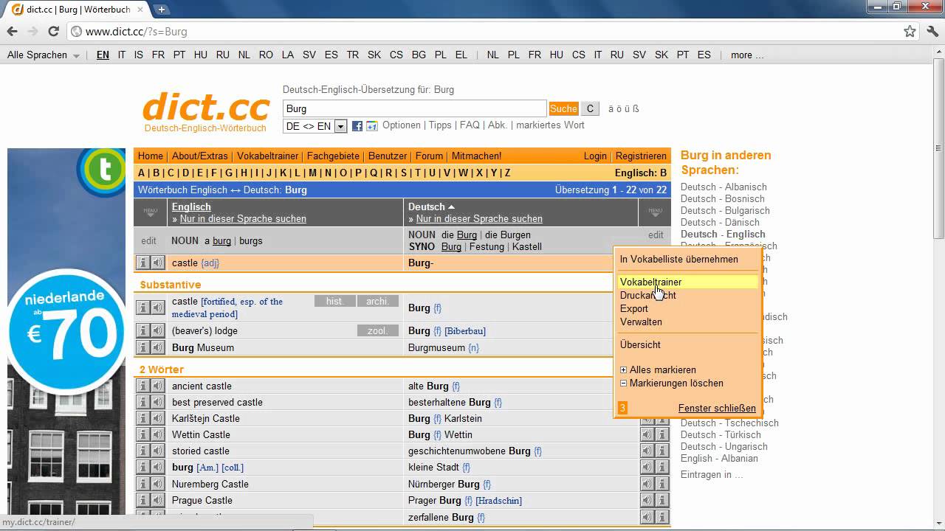Open 'more ...' language list
Viewport: 945px width, 531px height.
tap(747, 55)
